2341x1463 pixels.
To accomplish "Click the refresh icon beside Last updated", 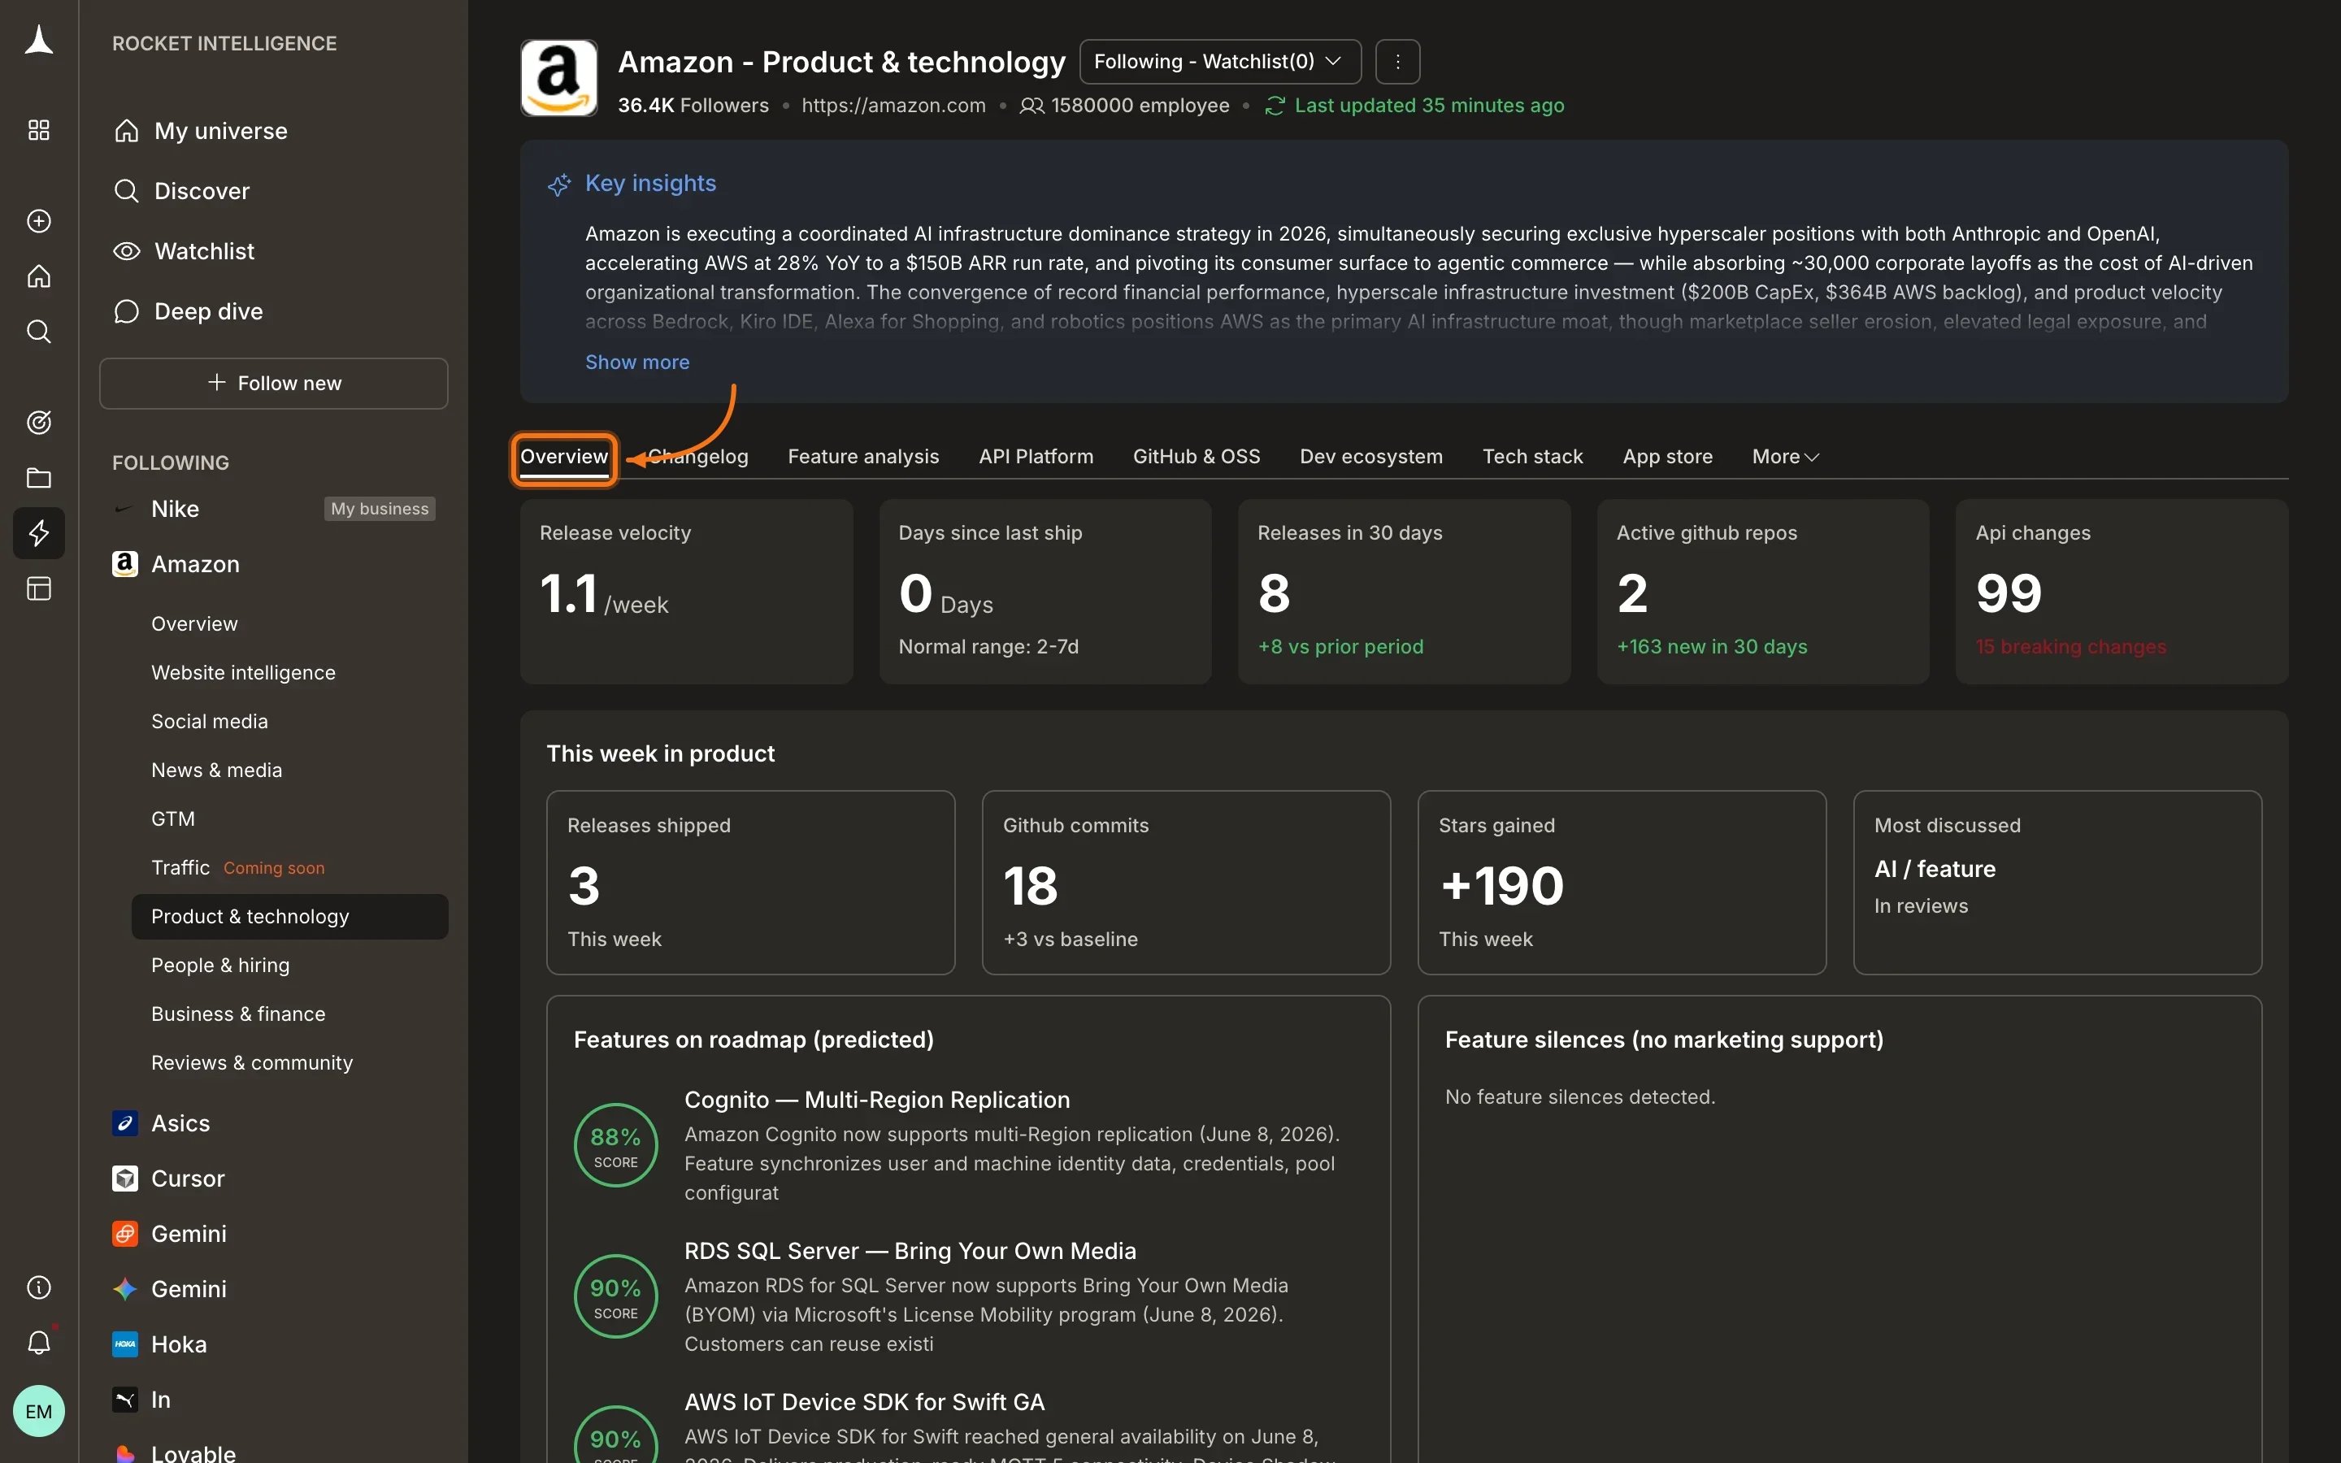I will point(1275,106).
